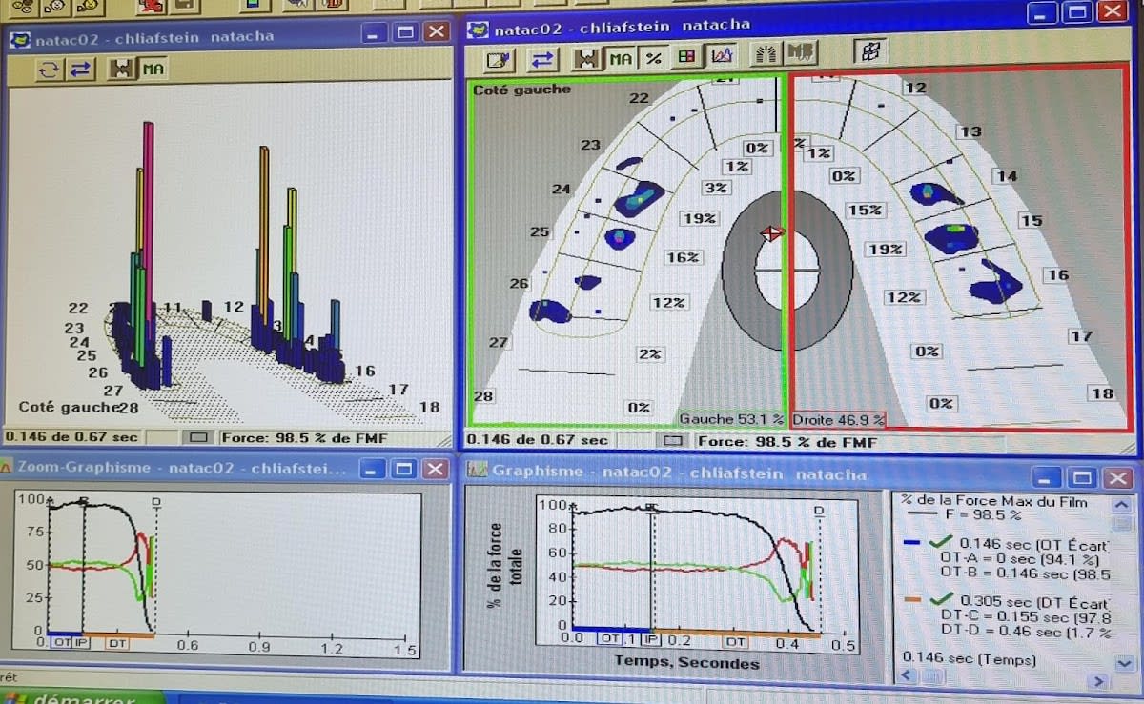Click tooth number 26 in the 2D arch

[x=519, y=284]
